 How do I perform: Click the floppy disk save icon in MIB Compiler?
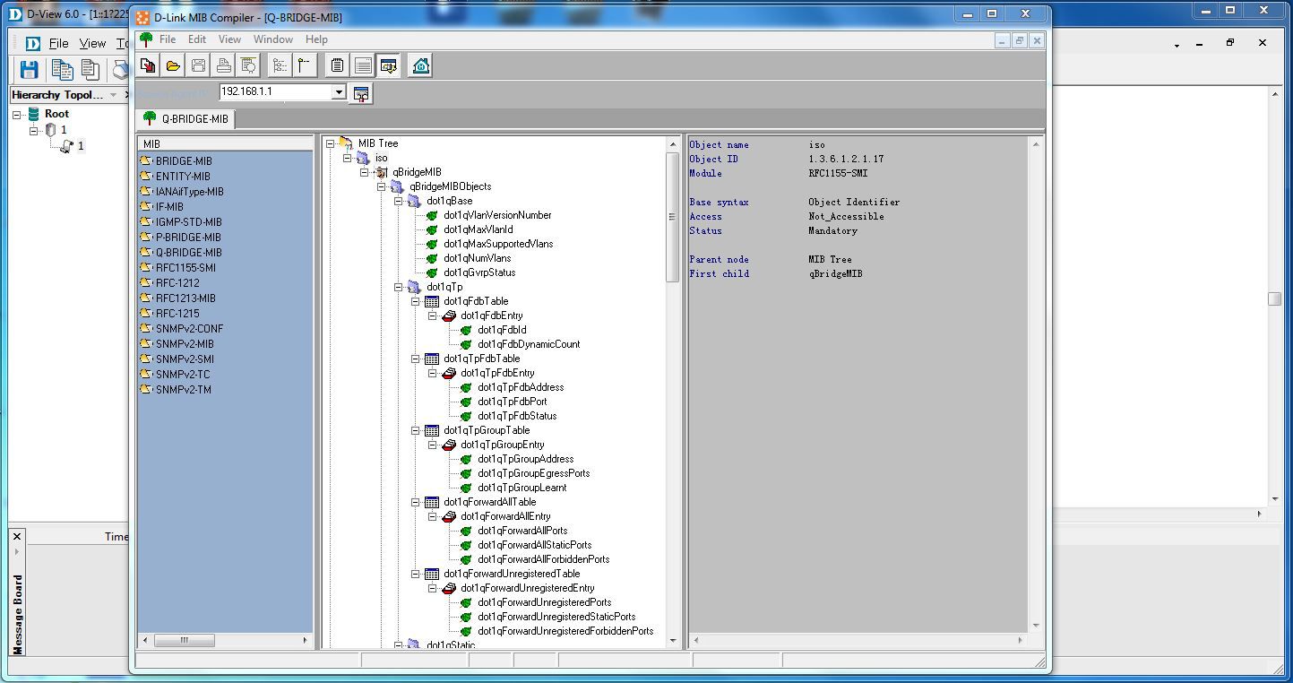[198, 65]
